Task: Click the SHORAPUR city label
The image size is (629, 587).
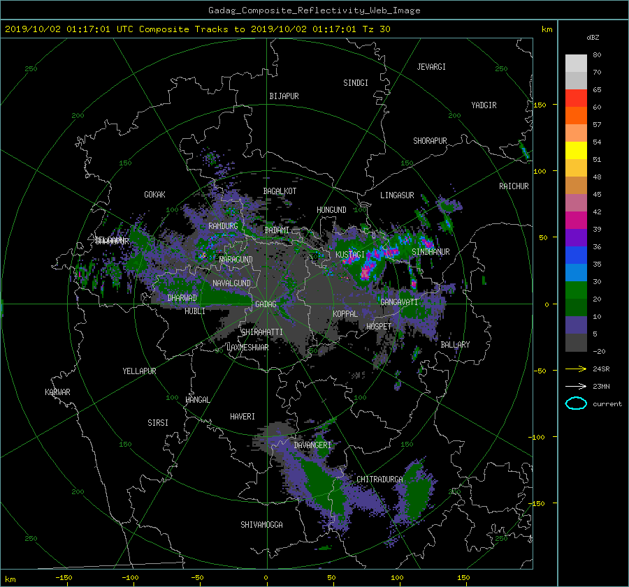Action: tap(430, 140)
